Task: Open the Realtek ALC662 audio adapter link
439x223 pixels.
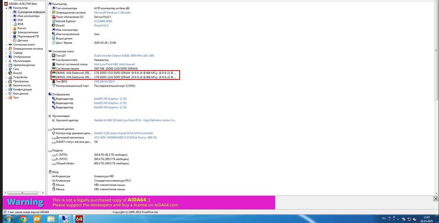Action: tap(135, 120)
